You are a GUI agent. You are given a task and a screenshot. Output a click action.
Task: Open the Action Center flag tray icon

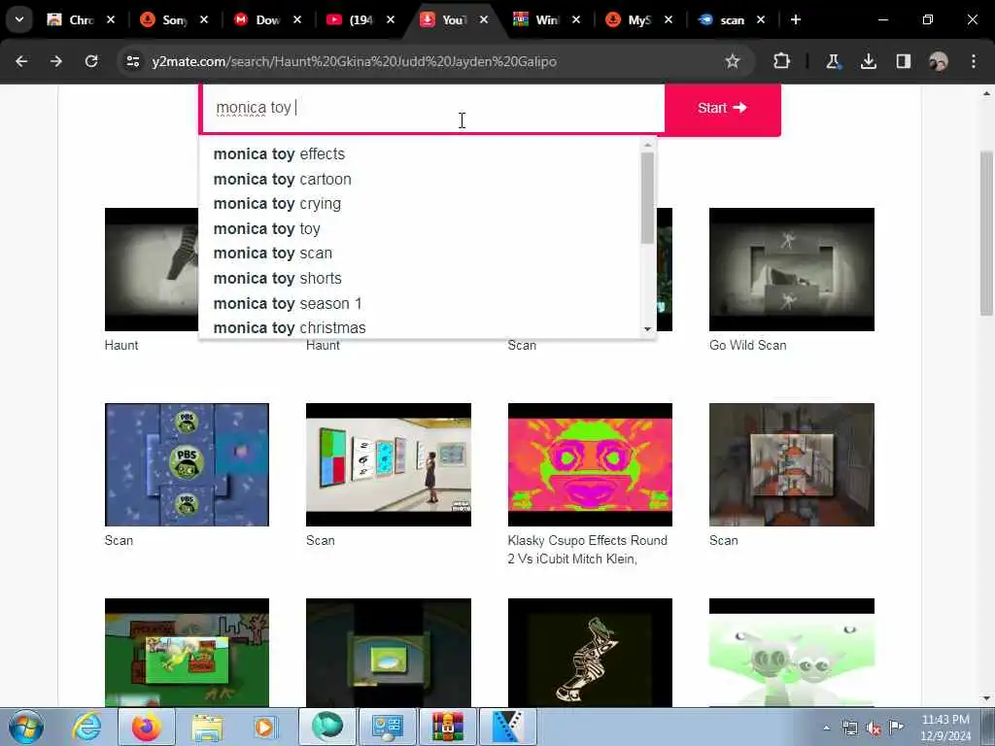(x=896, y=727)
